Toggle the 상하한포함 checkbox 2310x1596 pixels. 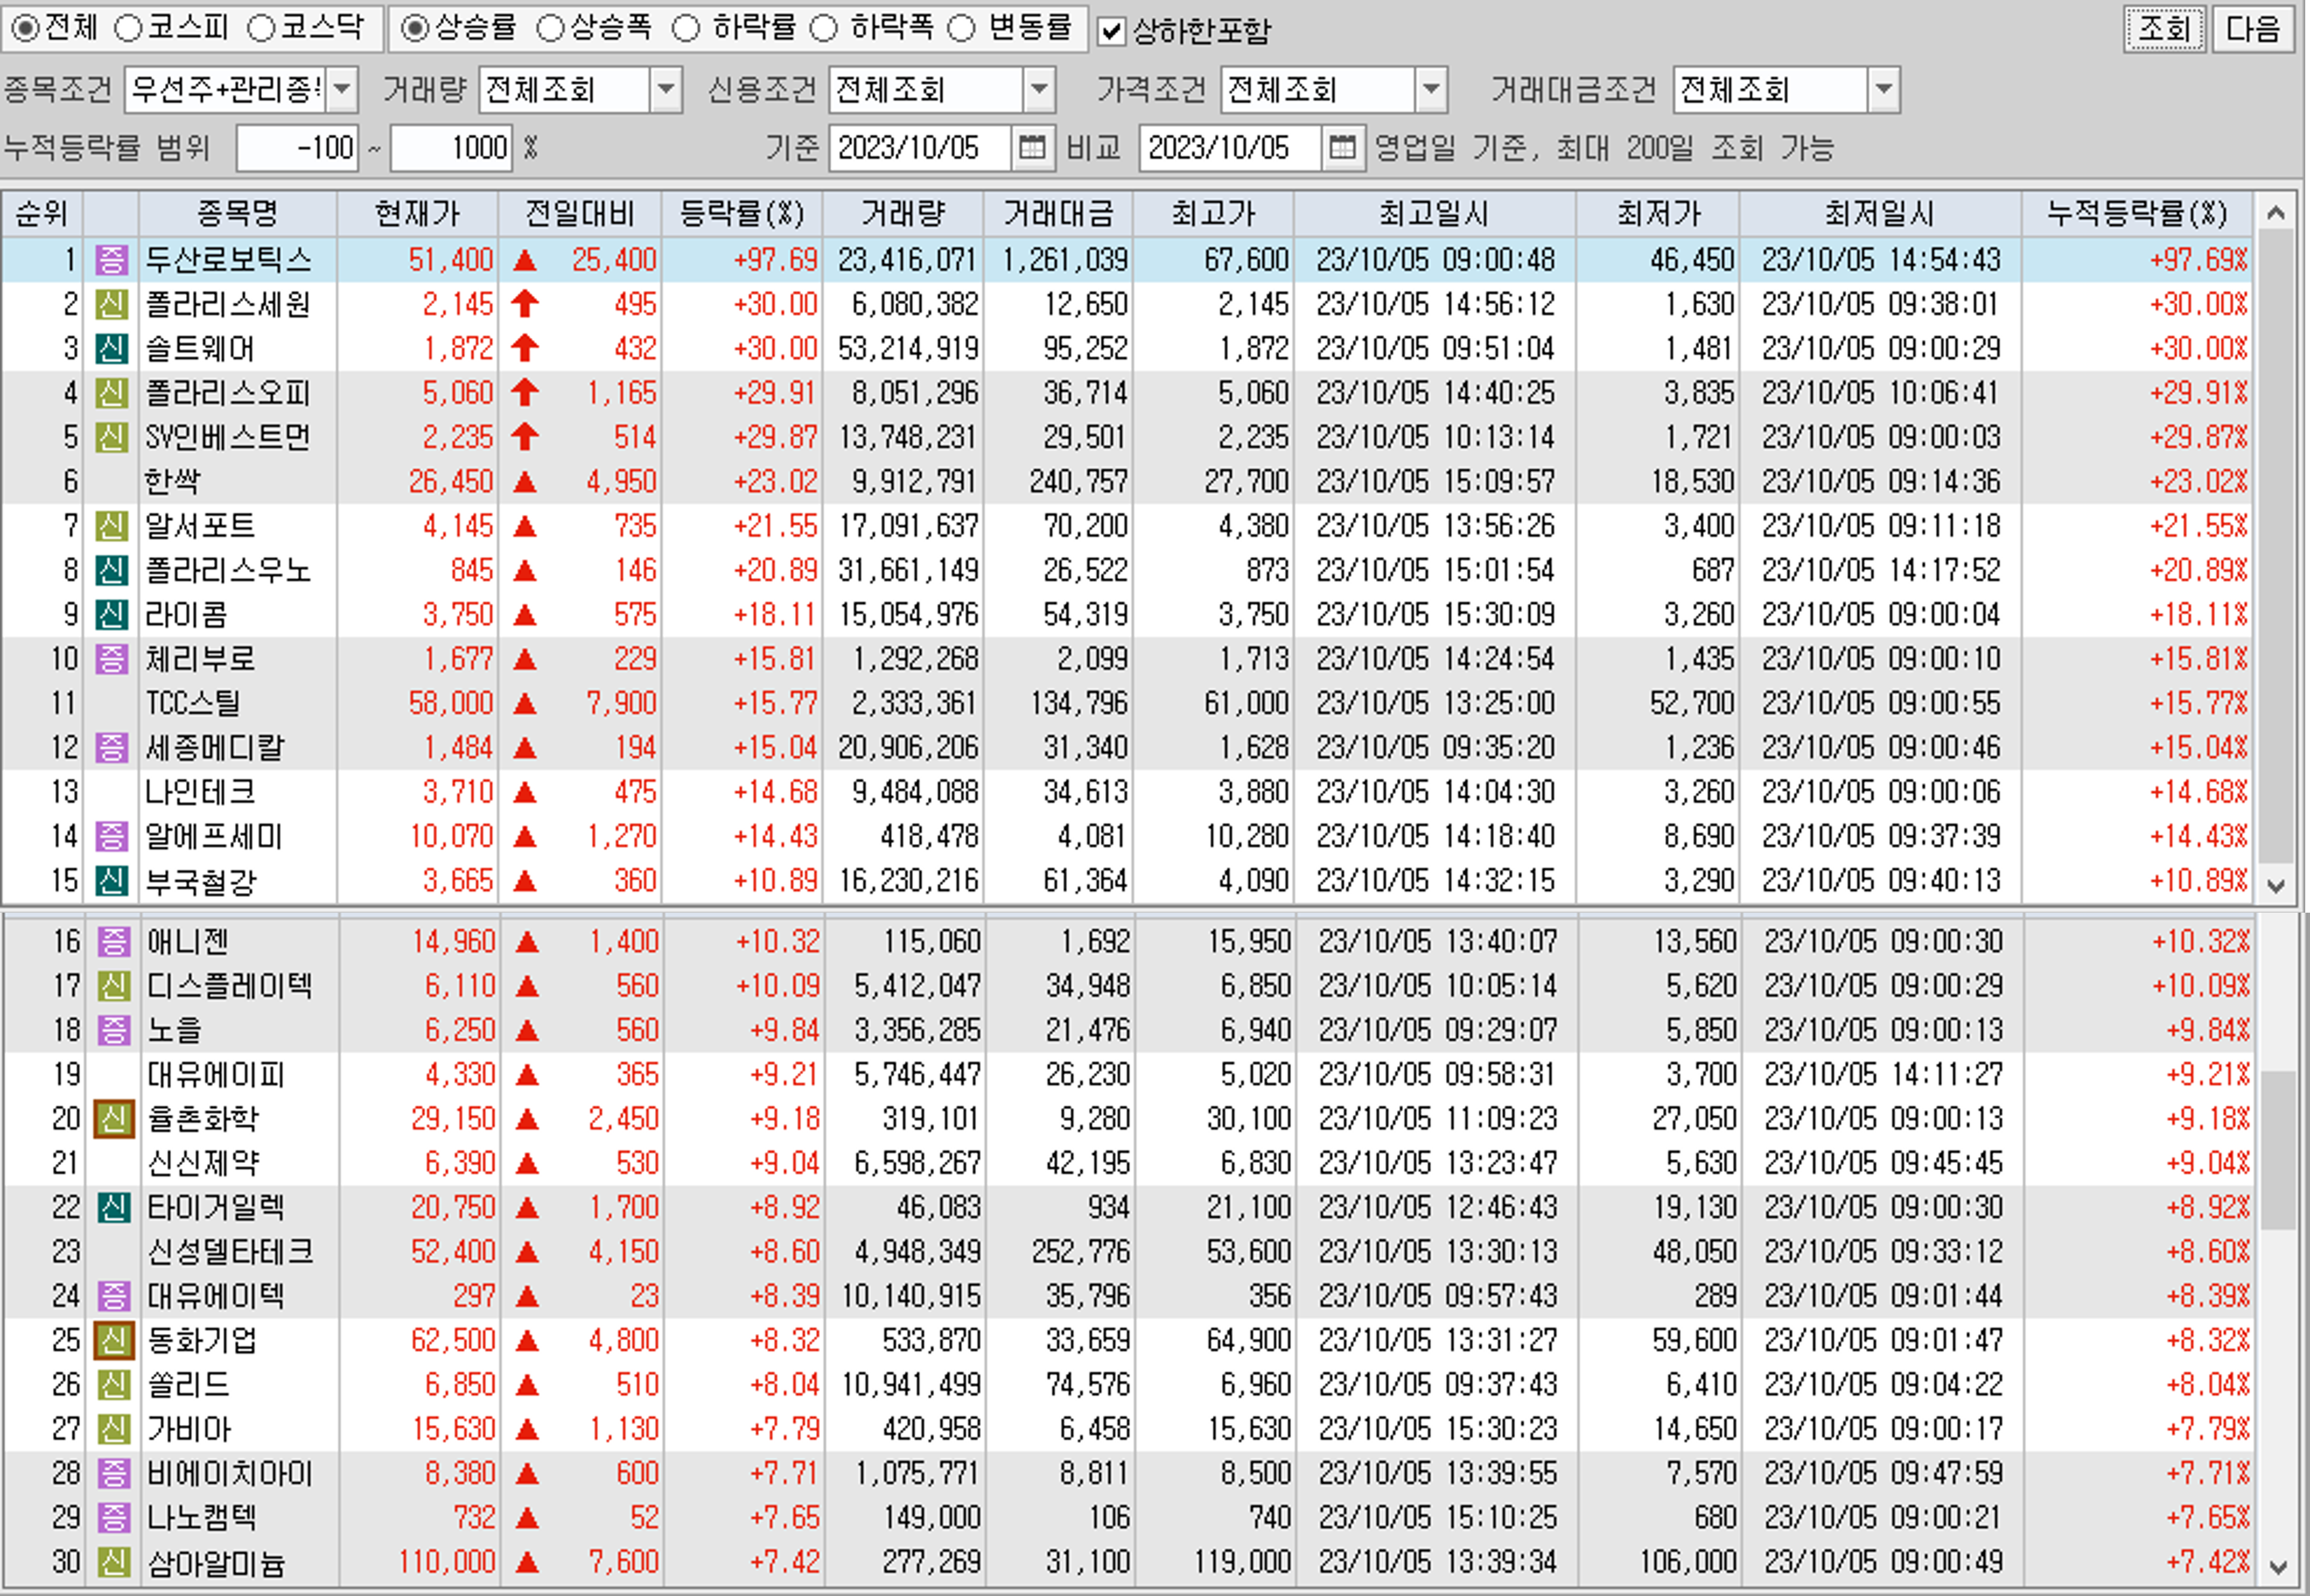(1111, 31)
